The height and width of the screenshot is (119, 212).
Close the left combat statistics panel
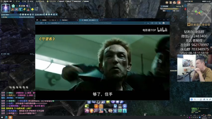point(33,15)
